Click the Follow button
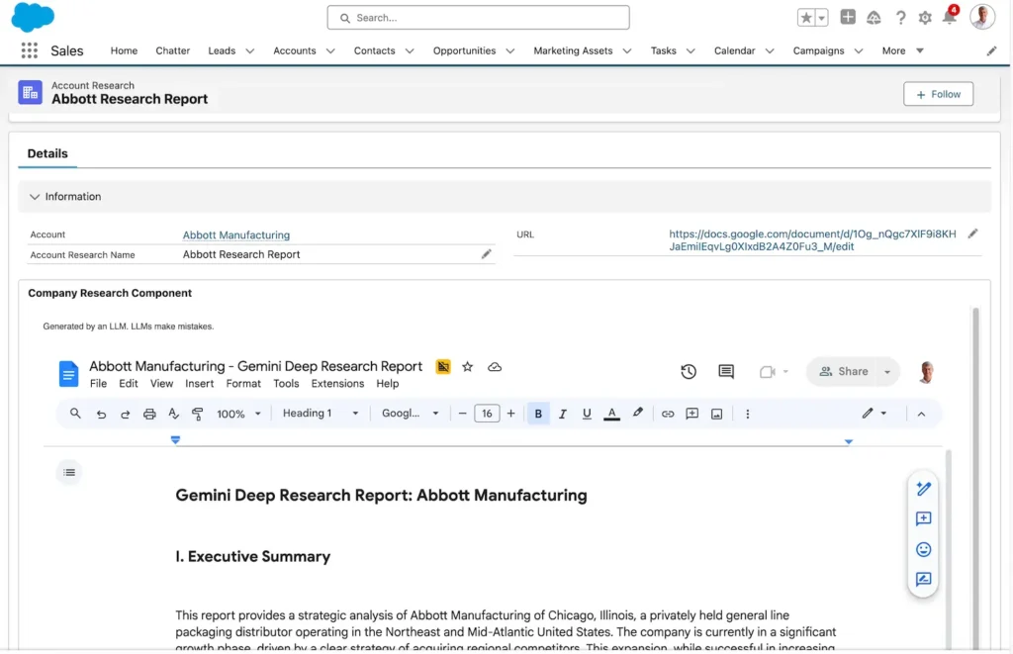The image size is (1013, 654). click(x=938, y=94)
